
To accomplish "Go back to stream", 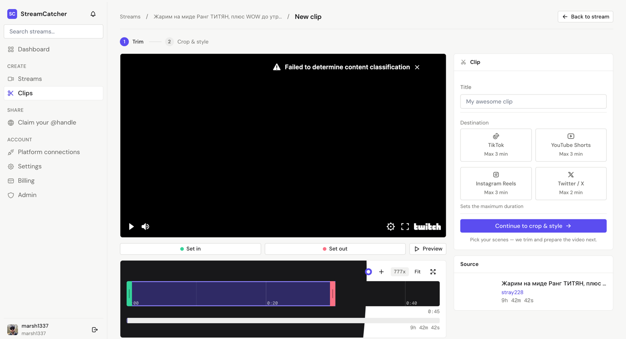I will click(x=585, y=17).
